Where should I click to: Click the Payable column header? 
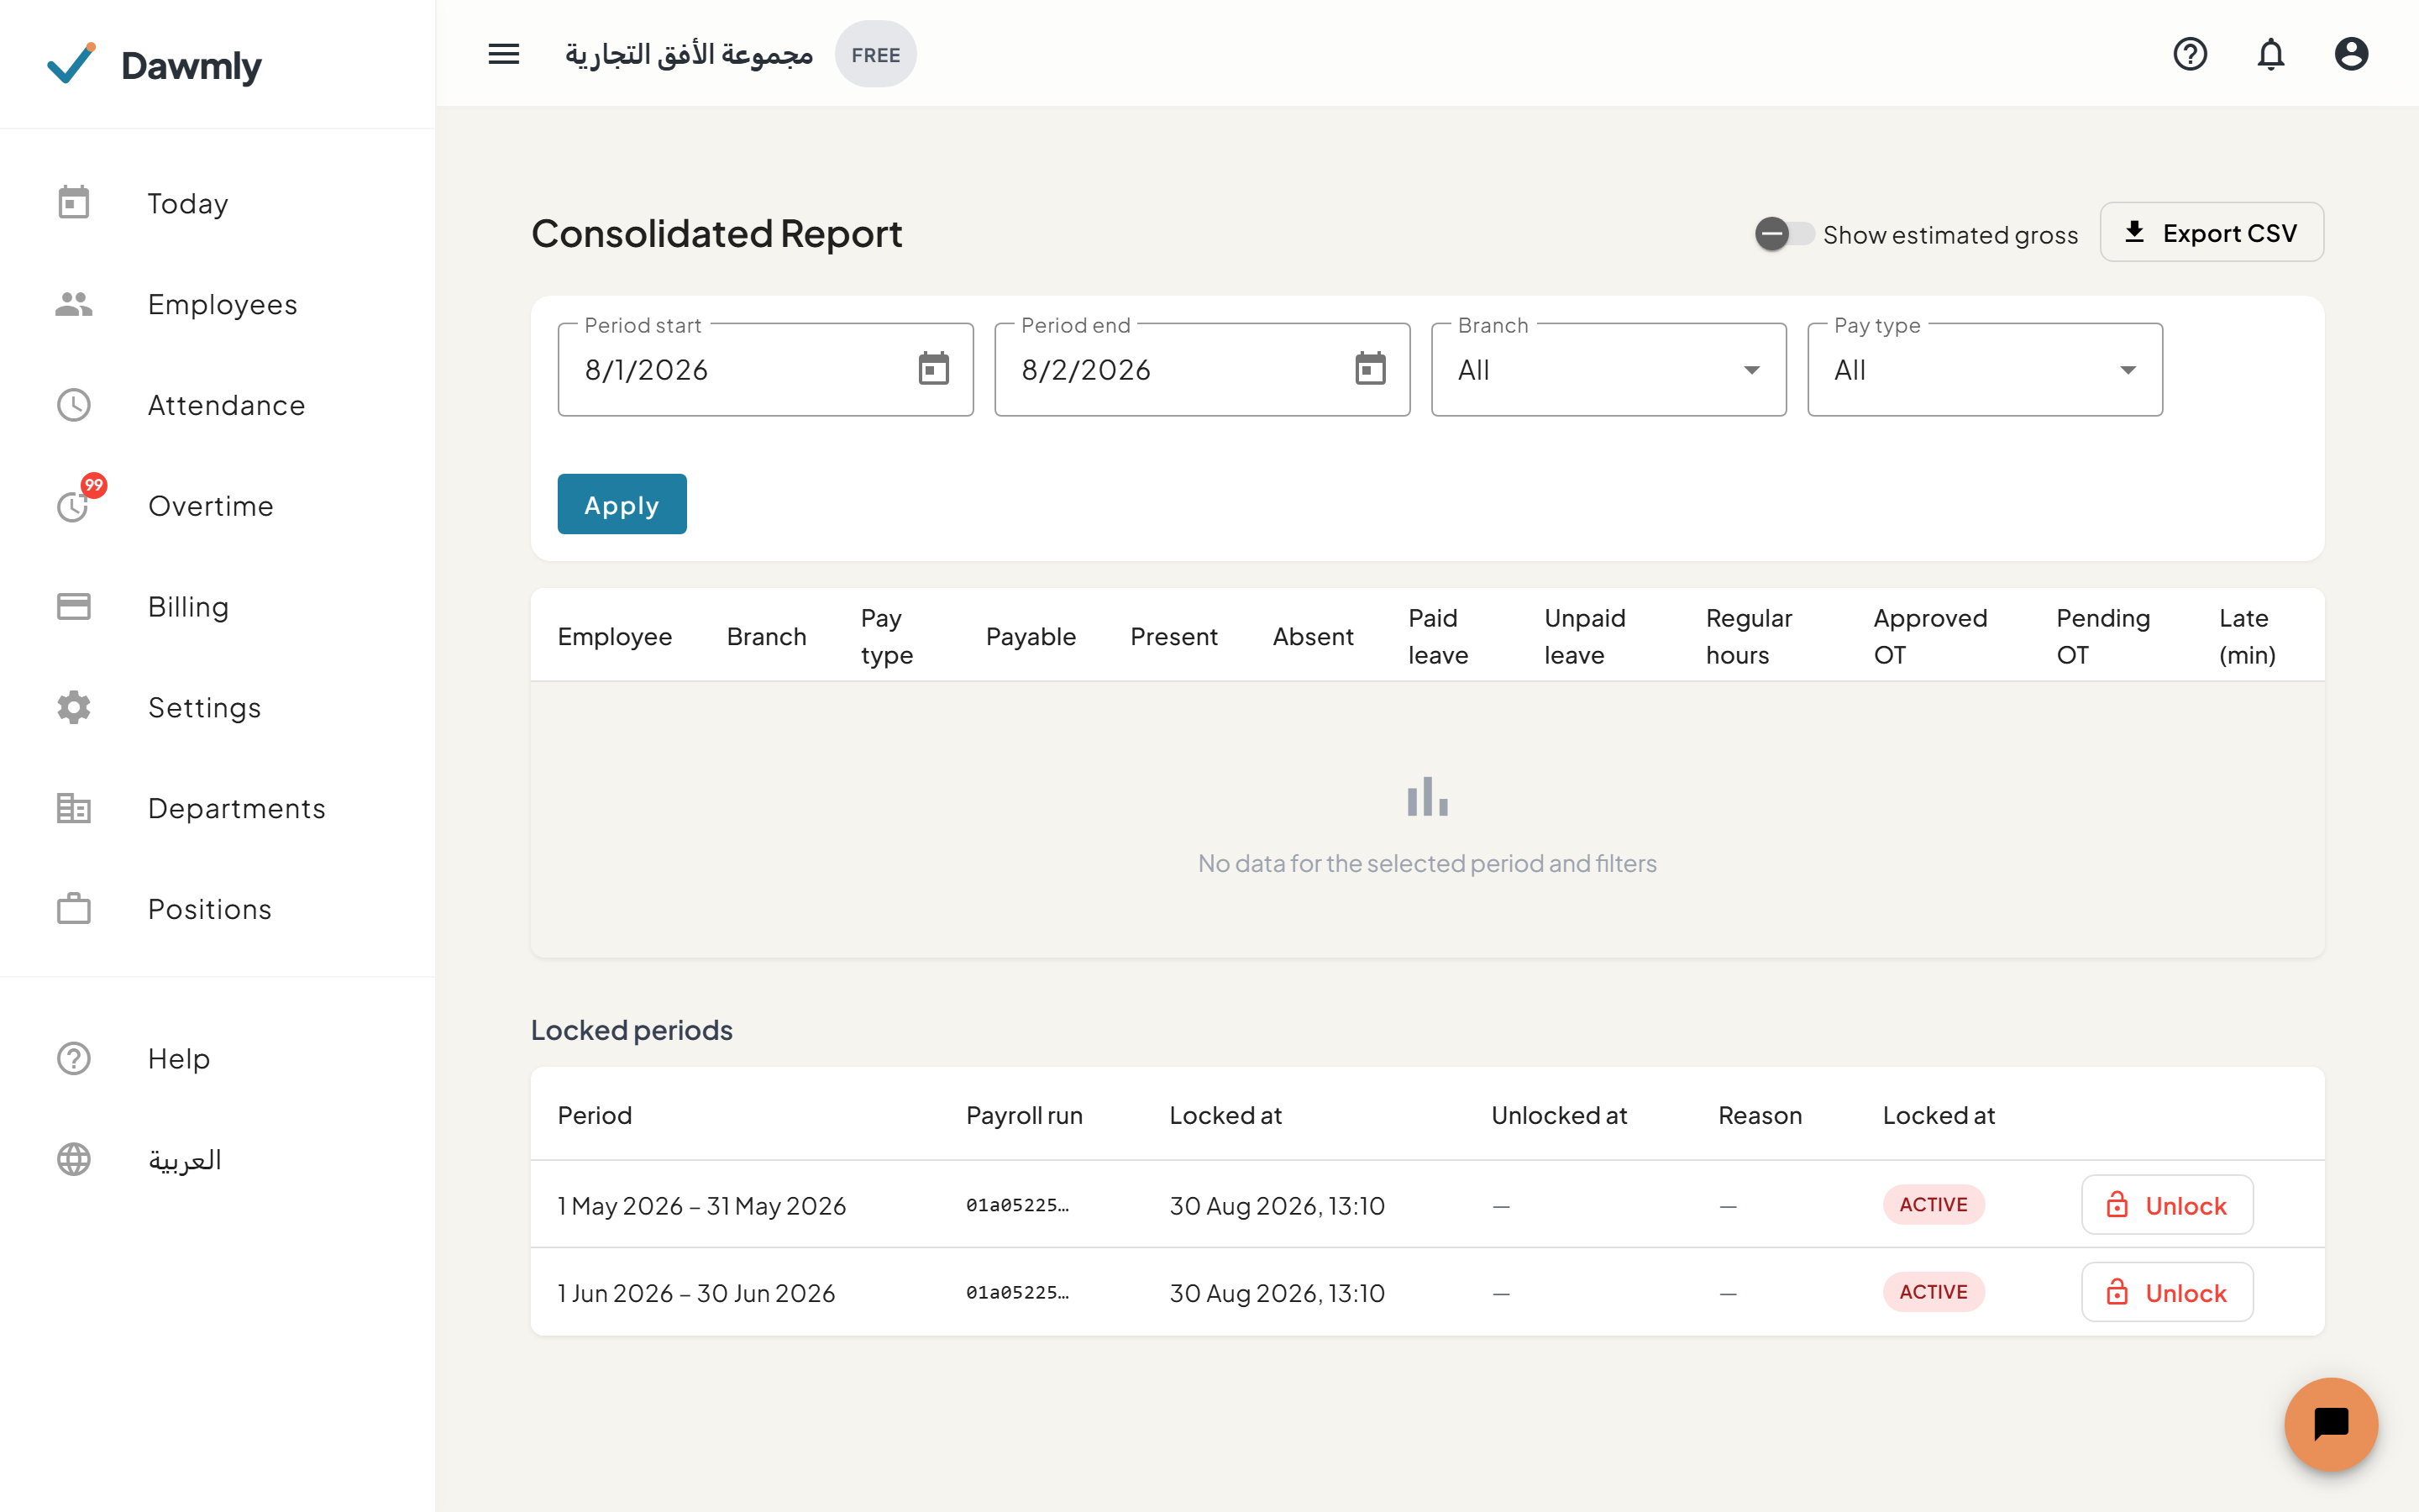pos(1031,637)
